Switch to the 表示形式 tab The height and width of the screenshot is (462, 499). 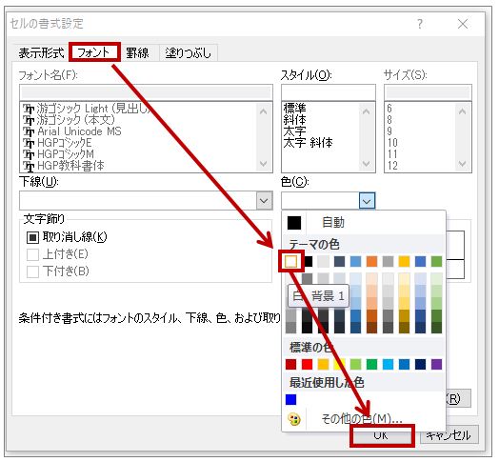point(41,52)
